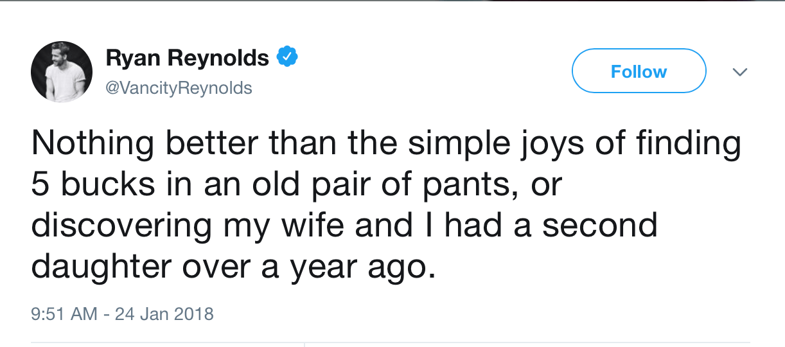Viewport: 785px width, 347px height.
Task: Click "5 bucks" in the tweet text
Action: pyautogui.click(x=94, y=184)
